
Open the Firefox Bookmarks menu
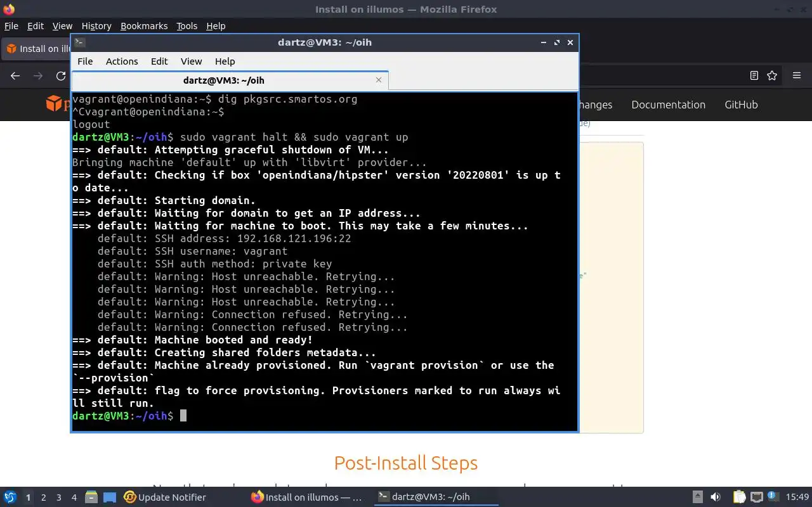144,26
